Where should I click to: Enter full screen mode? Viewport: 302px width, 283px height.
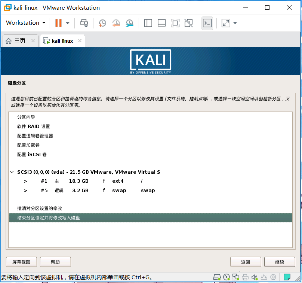click(x=175, y=23)
